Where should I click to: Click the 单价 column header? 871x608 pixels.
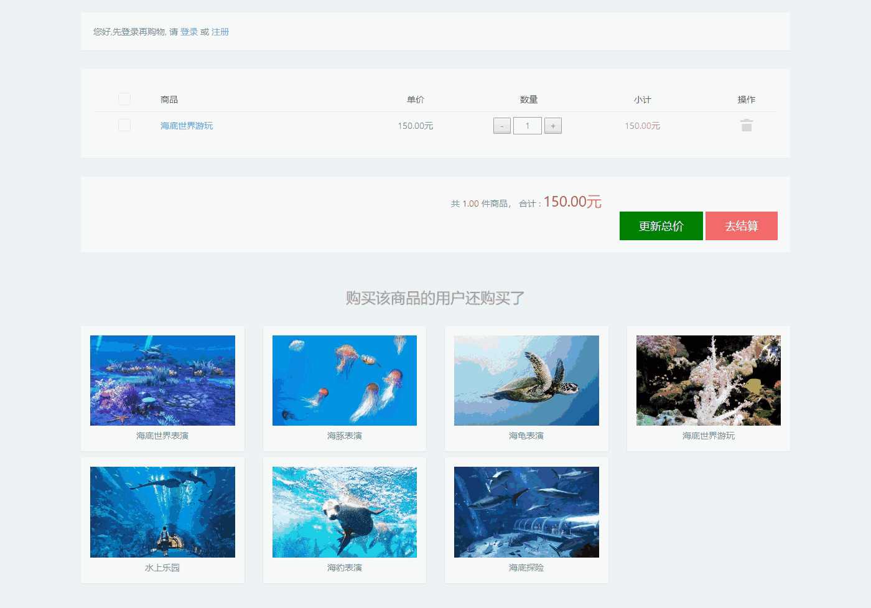416,100
